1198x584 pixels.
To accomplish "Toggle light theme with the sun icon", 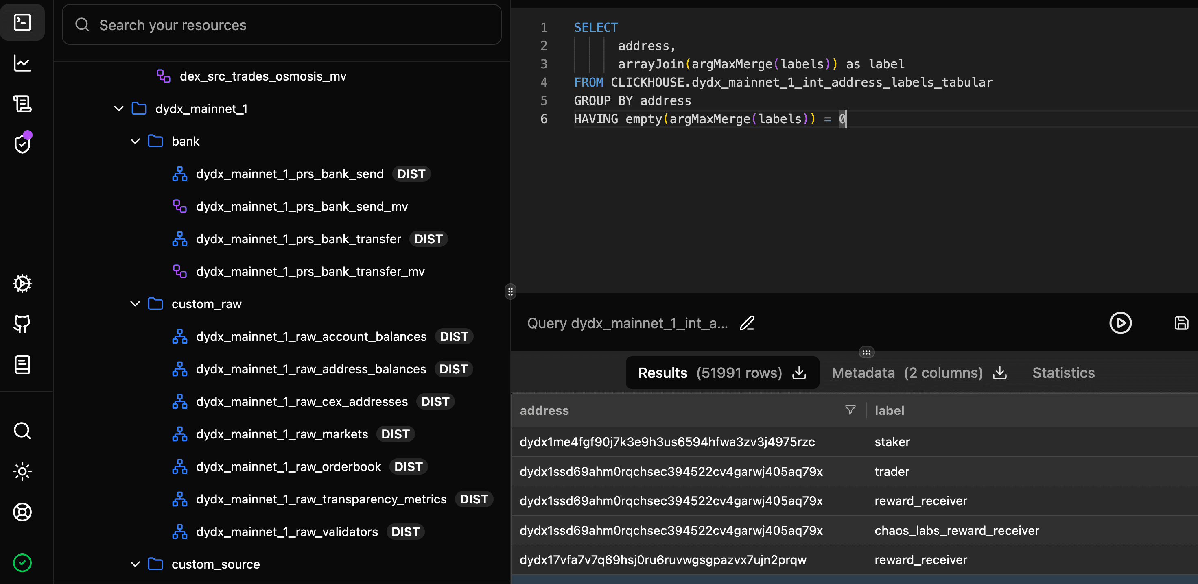I will click(22, 471).
